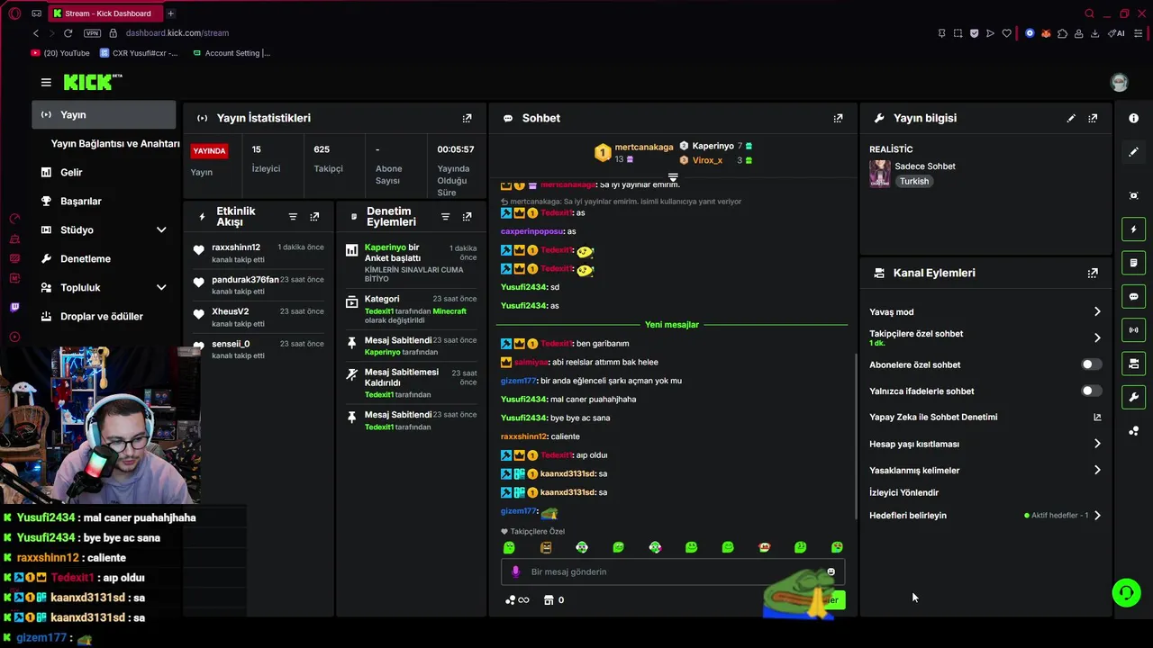Viewport: 1153px width, 648px height.
Task: Open Hesap yaşı kısıtlaması chevron
Action: point(1097,444)
